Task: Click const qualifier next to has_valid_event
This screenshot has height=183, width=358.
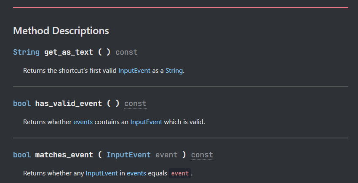Action: tap(135, 103)
